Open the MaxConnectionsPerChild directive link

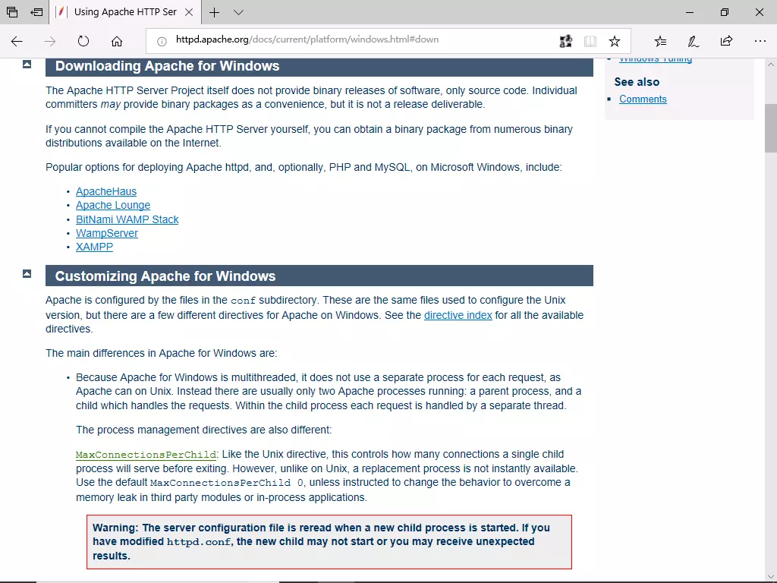[x=146, y=455]
